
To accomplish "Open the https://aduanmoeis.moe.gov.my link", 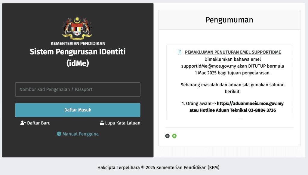I will pos(250,103).
